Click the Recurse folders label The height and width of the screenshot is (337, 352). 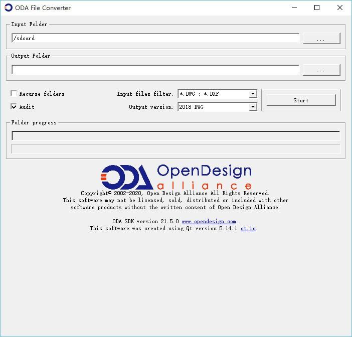42,94
